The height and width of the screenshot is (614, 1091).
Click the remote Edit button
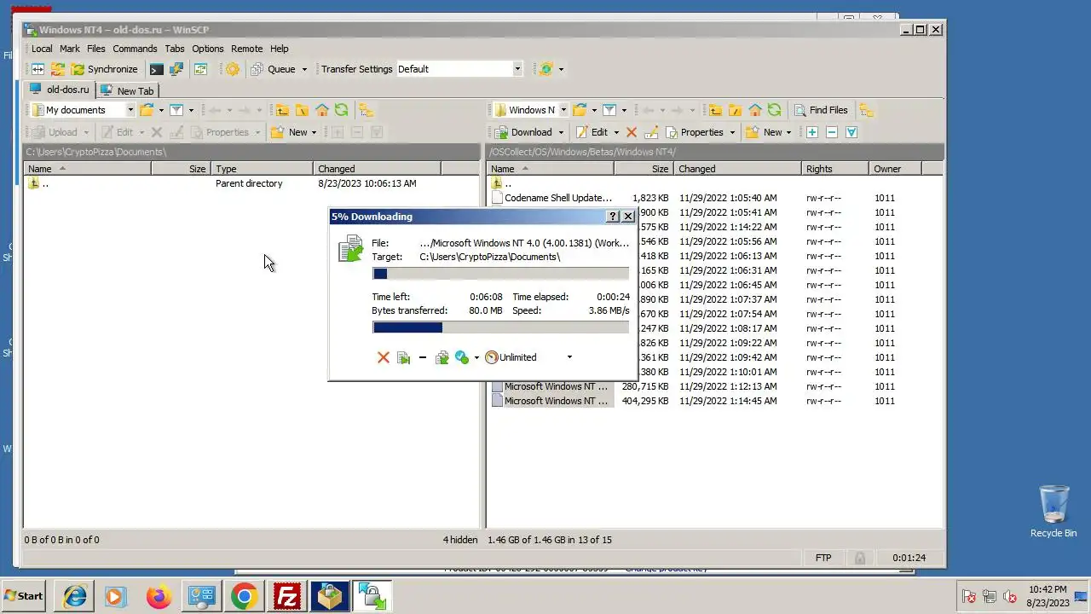tap(592, 132)
